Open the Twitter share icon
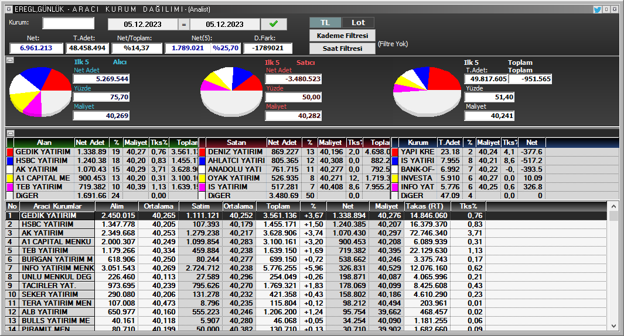 597,9
